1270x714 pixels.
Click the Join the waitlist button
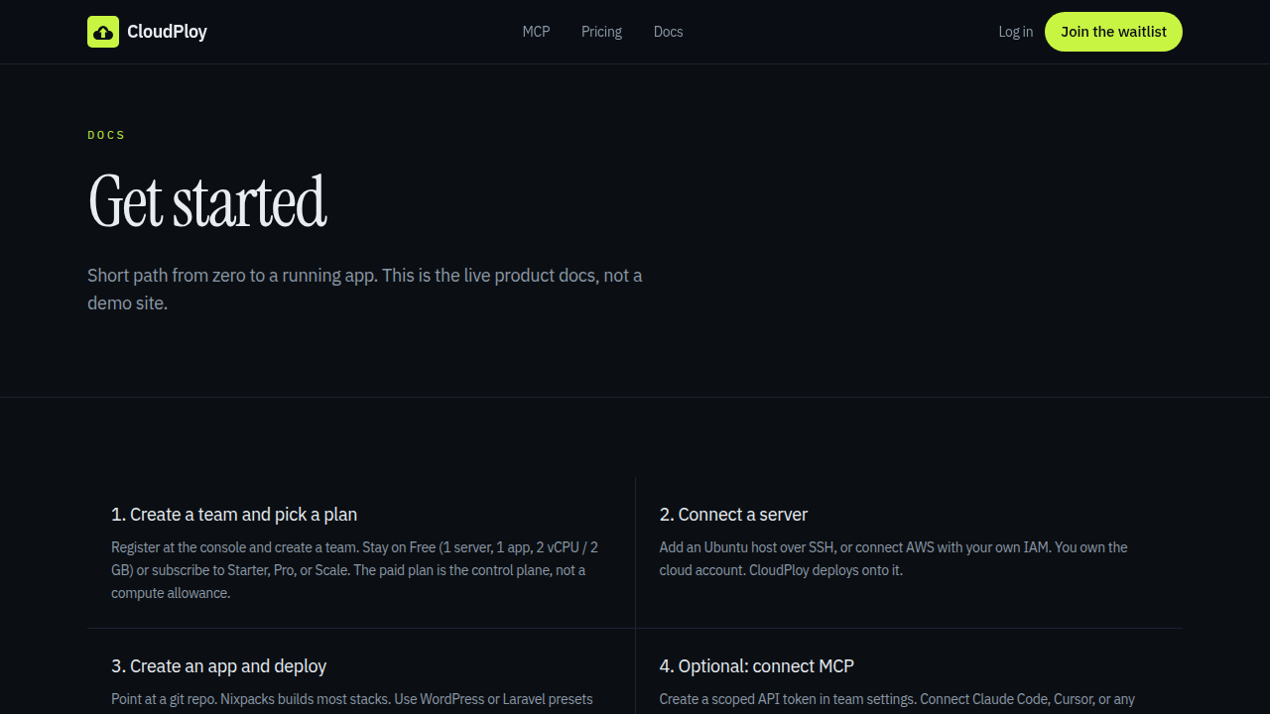(x=1113, y=32)
